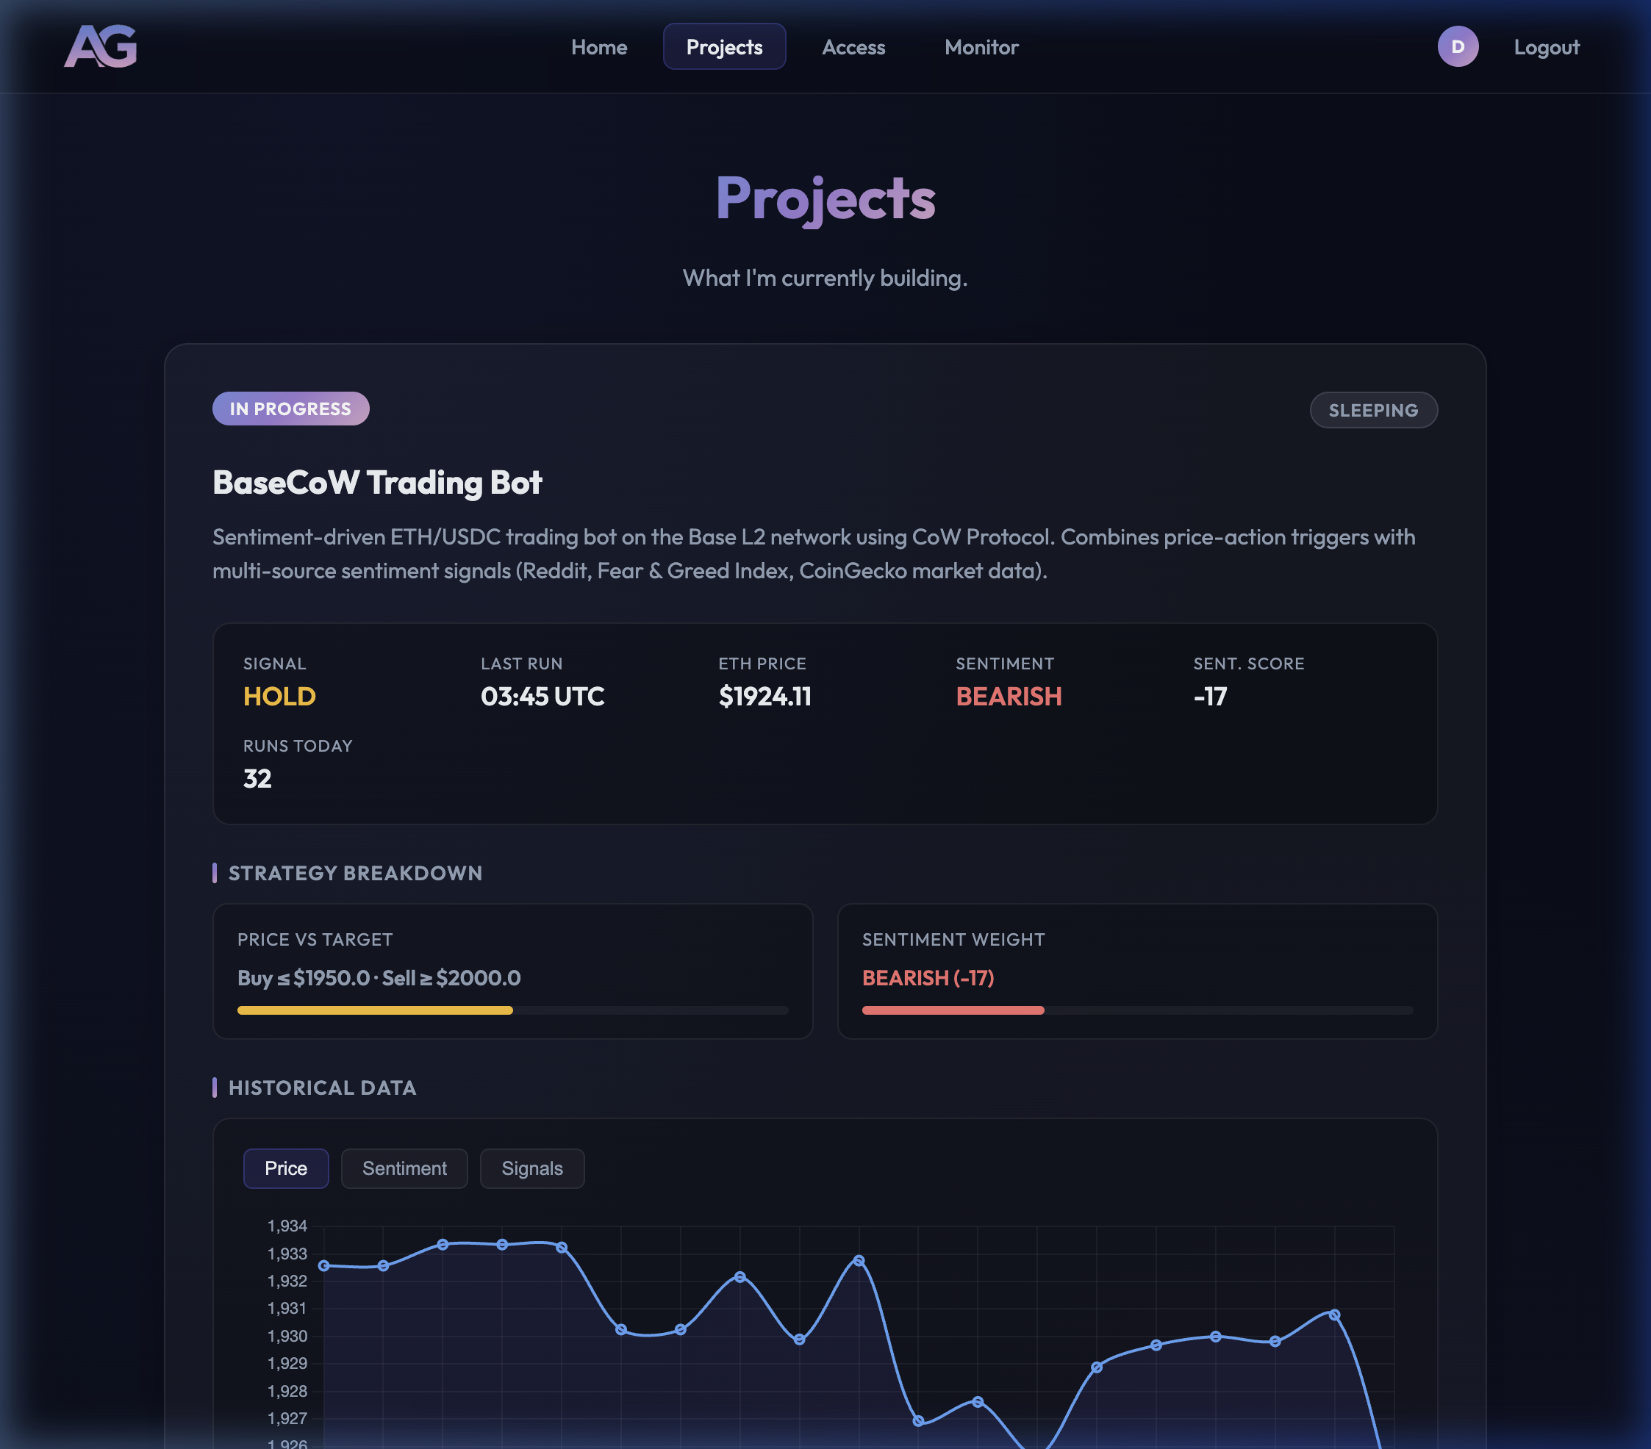
Task: Open the Monitor section
Action: click(x=981, y=47)
